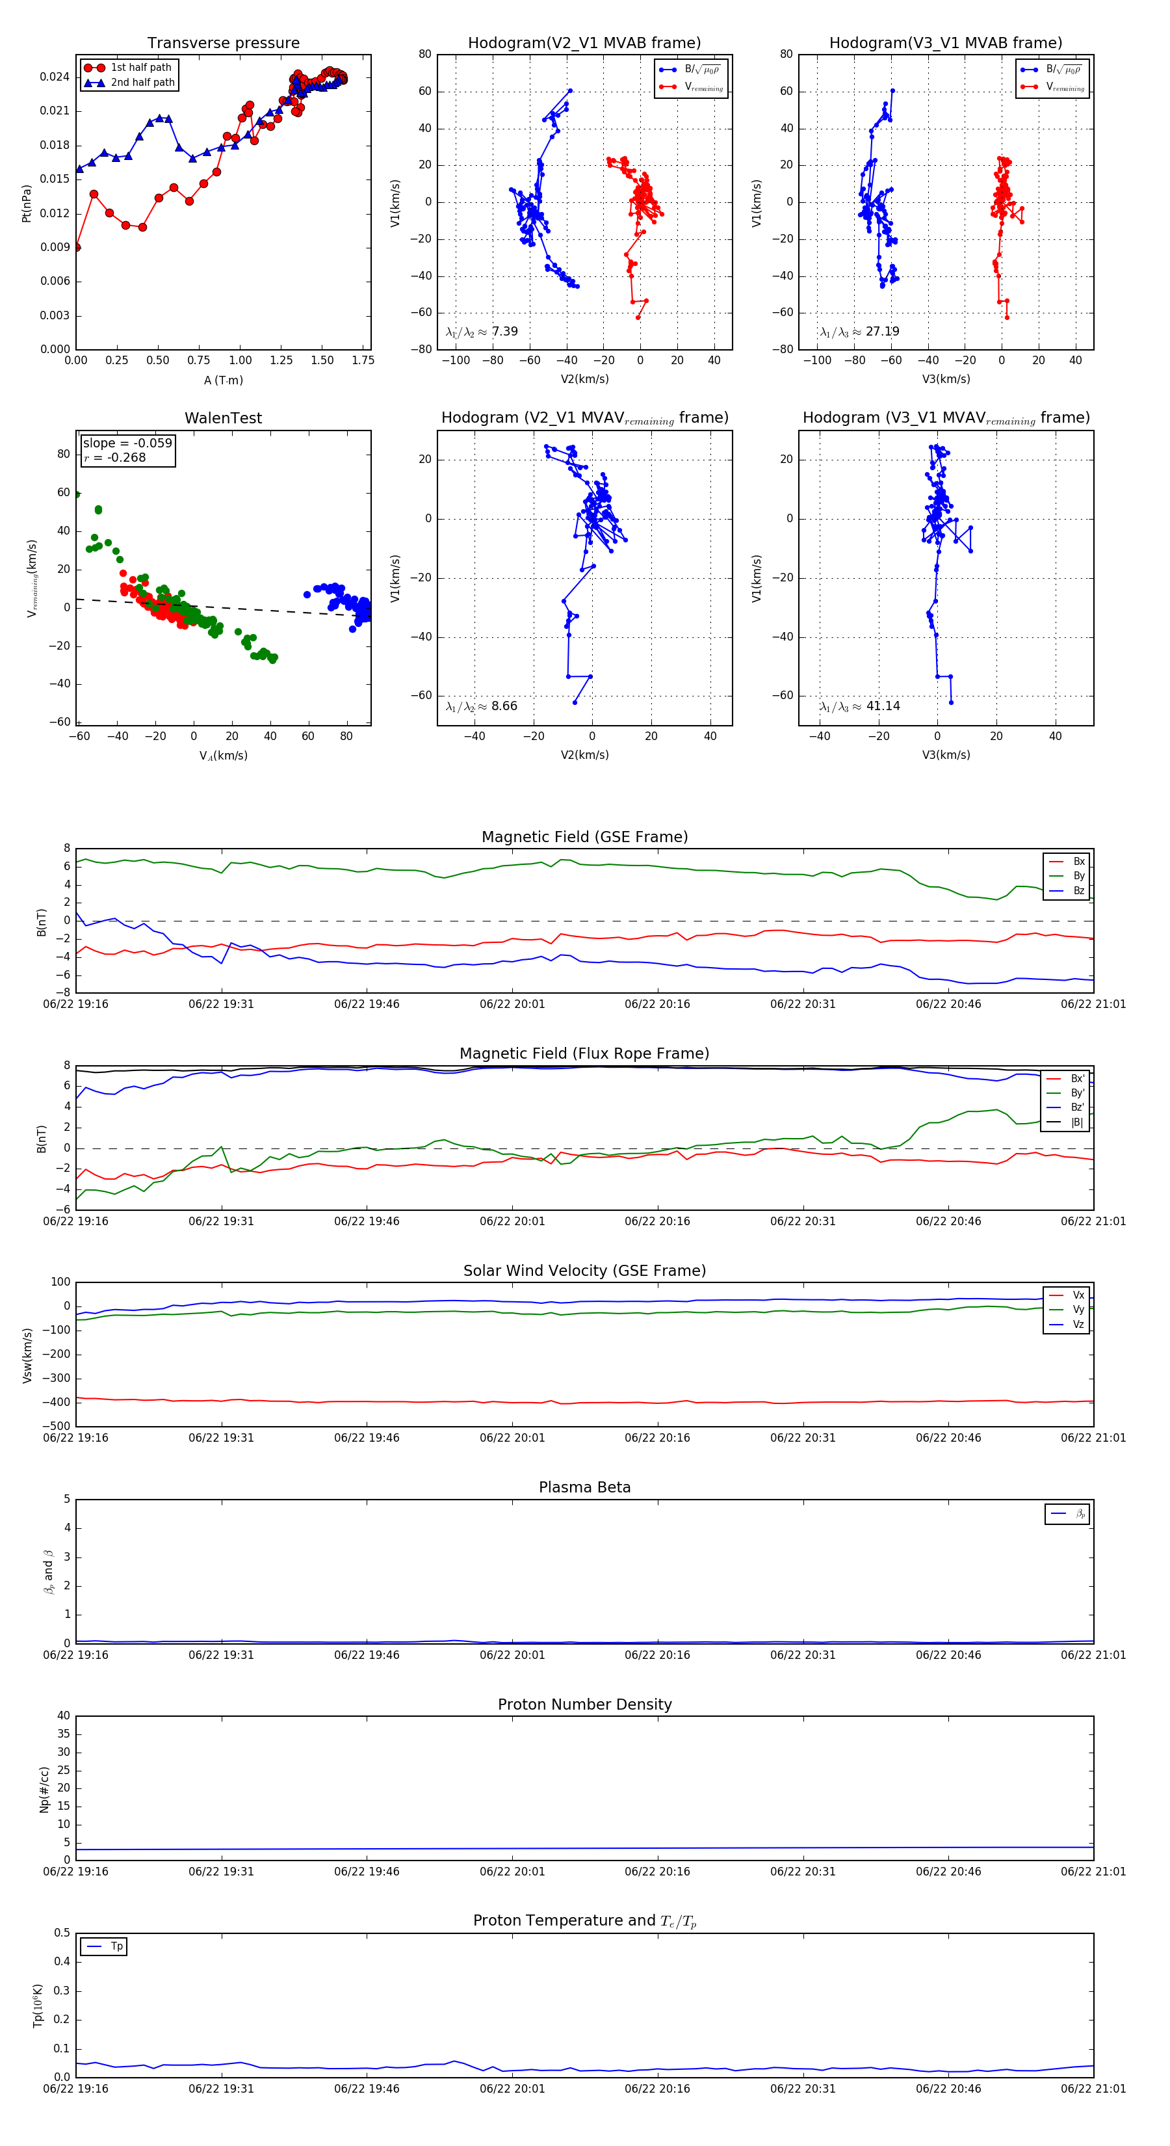Image resolution: width=1170 pixels, height=2146 pixels.
Task: Click the eigenvalue ratio 7.39 annotation
Action: click(481, 332)
